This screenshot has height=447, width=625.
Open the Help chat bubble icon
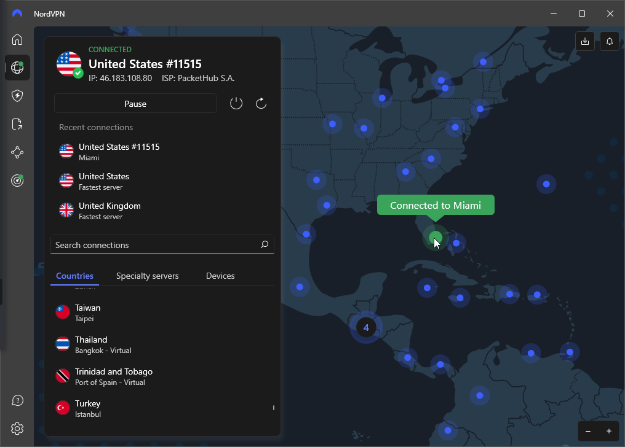[17, 400]
